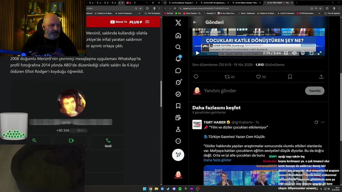342x192 pixels.
Task: Open Sözcü hamburger menu
Action: coord(147,22)
